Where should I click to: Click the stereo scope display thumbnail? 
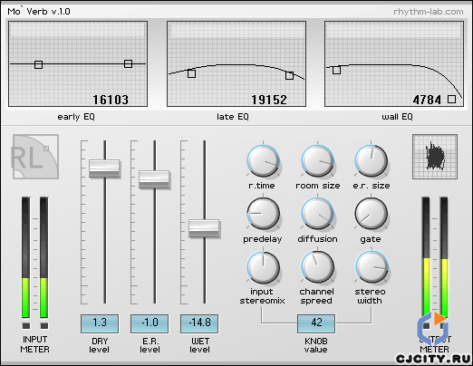435,157
